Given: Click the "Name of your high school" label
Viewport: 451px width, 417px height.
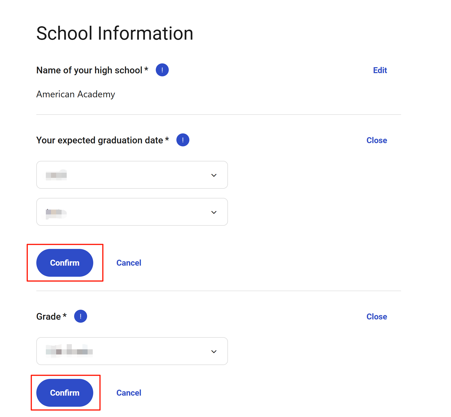Looking at the screenshot, I should pyautogui.click(x=89, y=70).
